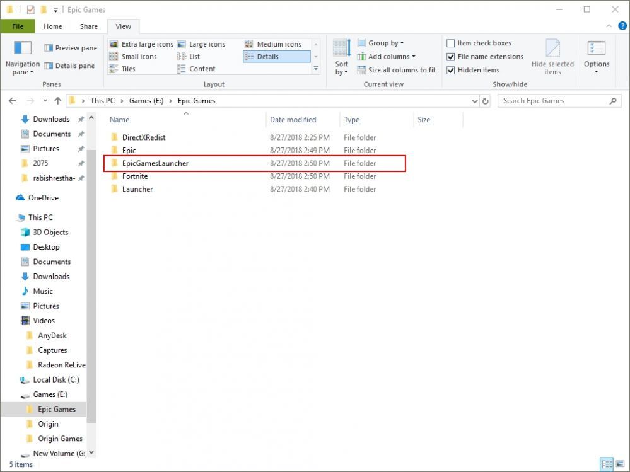Open the Navigation pane menu
The image size is (630, 472).
click(x=23, y=57)
